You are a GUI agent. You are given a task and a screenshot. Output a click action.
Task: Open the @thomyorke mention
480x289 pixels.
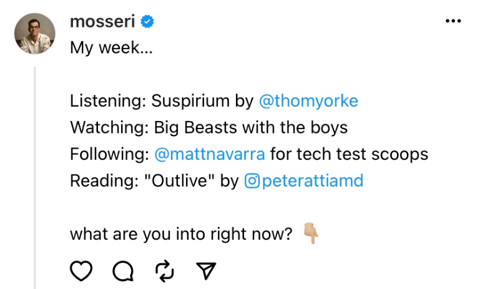pos(308,100)
